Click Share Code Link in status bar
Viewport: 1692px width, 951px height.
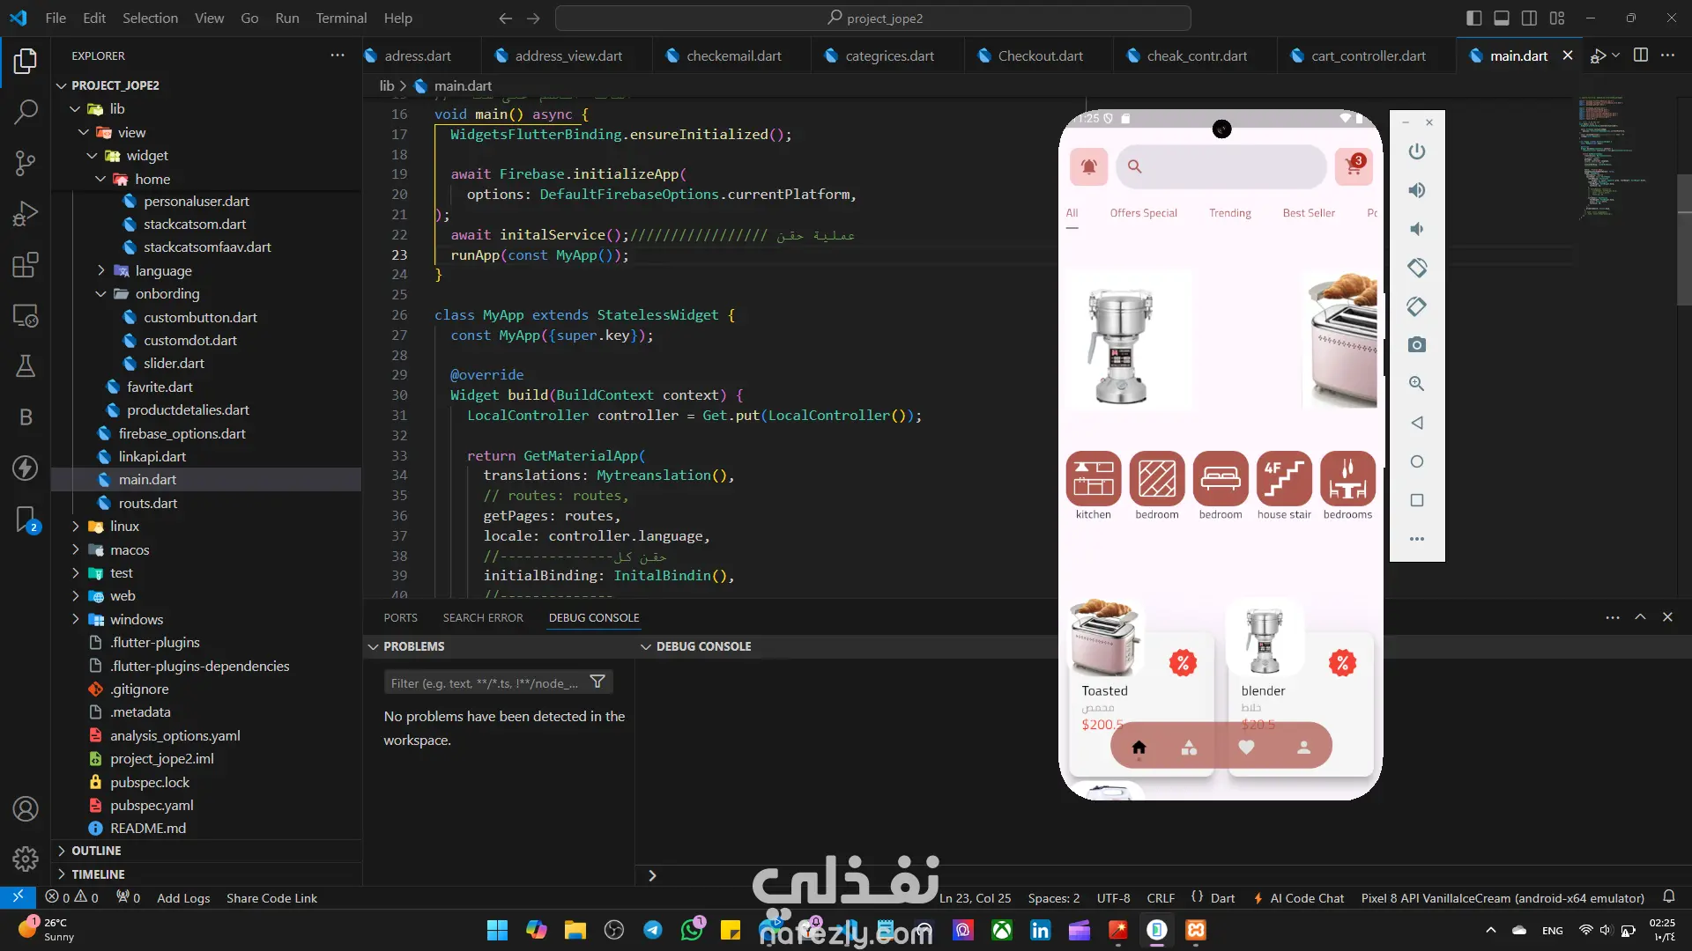tap(271, 898)
